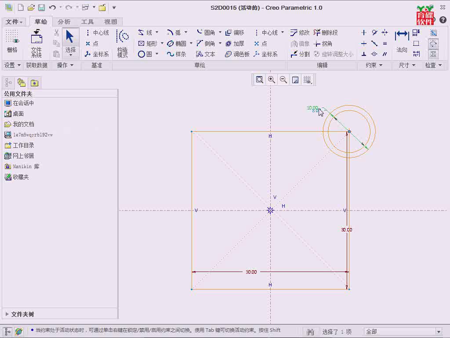Click the Help question mark icon
This screenshot has height=338, width=450.
click(443, 19)
